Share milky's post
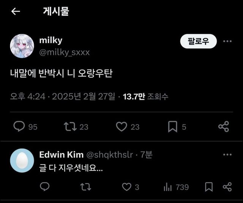This screenshot has height=203, width=243. click(x=224, y=126)
